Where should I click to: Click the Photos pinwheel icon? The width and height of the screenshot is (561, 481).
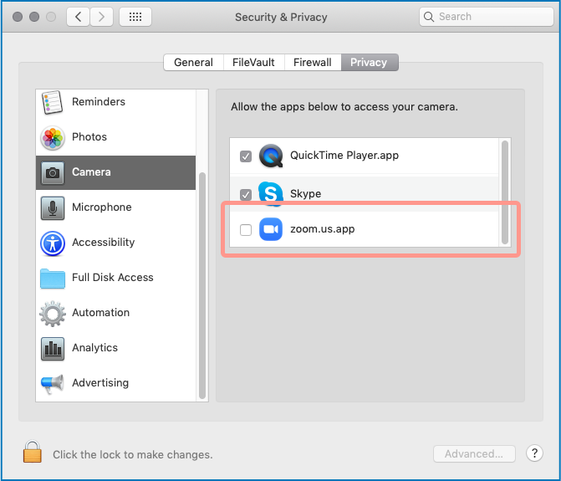(x=53, y=138)
